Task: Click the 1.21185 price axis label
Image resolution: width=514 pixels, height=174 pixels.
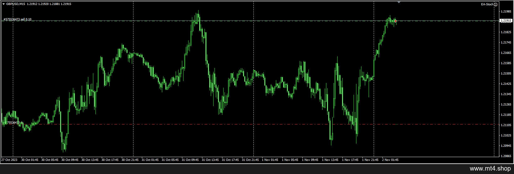Action: click(506, 115)
